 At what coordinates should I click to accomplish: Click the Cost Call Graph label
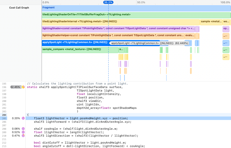19,8
